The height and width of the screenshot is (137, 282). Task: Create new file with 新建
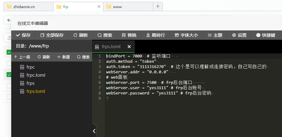63,57
